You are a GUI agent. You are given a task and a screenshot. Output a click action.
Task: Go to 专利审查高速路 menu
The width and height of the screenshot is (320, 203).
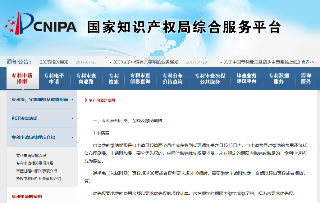click(x=86, y=79)
